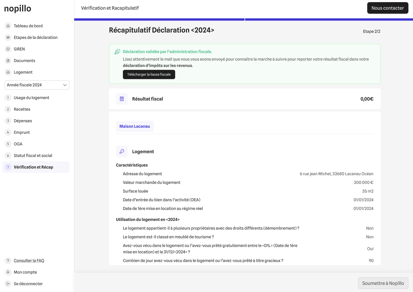
Task: Click the Soumettre à Nopillo button
Action: coord(383,283)
